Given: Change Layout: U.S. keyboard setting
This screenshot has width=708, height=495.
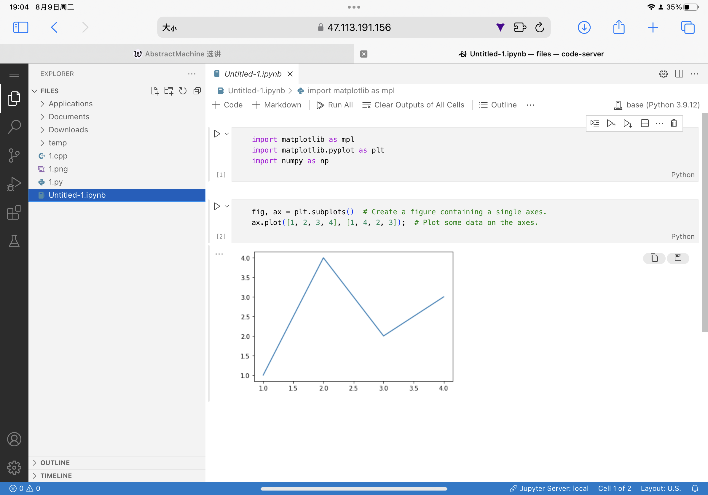Looking at the screenshot, I should 661,488.
